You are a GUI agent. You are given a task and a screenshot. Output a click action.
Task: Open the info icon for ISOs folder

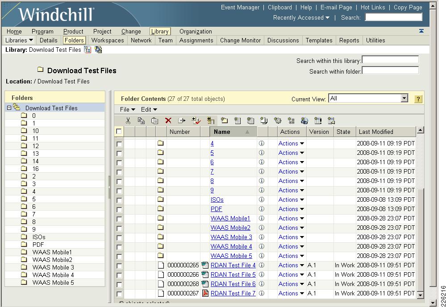[x=262, y=199]
